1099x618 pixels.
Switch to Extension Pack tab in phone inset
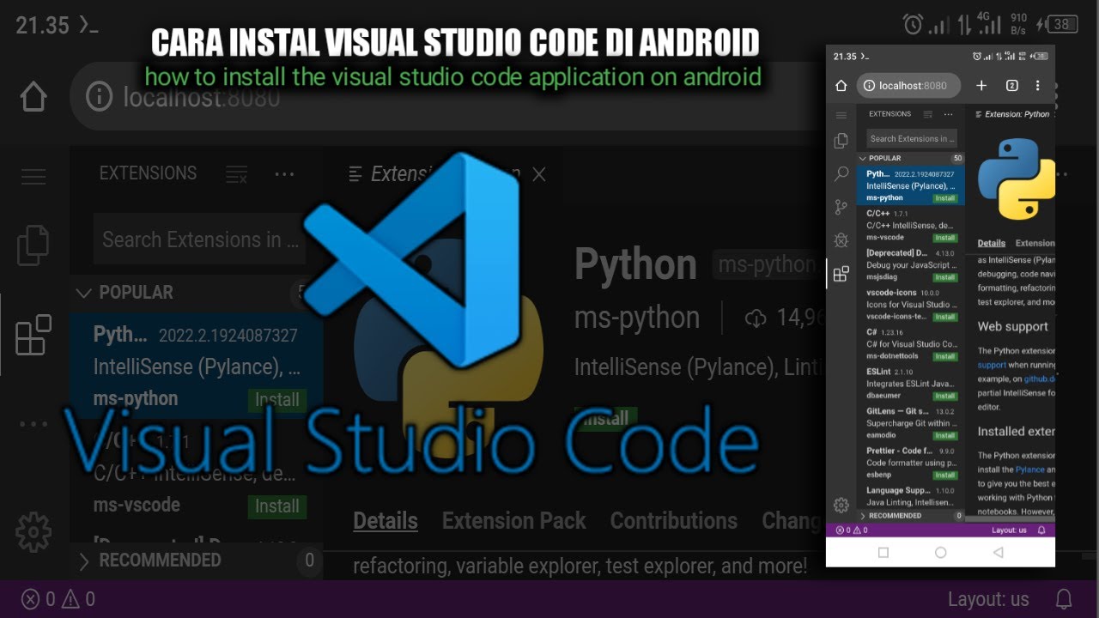click(1035, 243)
